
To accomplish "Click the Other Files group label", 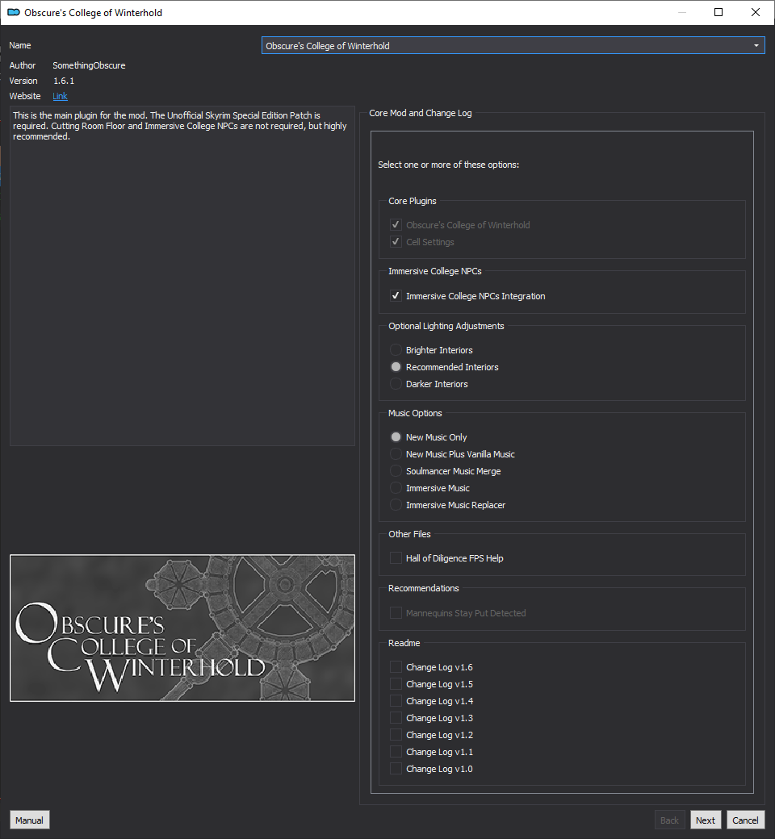I will point(410,534).
